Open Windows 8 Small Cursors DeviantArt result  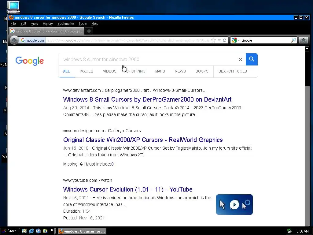click(147, 99)
